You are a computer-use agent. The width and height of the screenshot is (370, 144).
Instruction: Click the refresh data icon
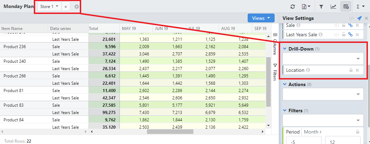[x=293, y=7]
